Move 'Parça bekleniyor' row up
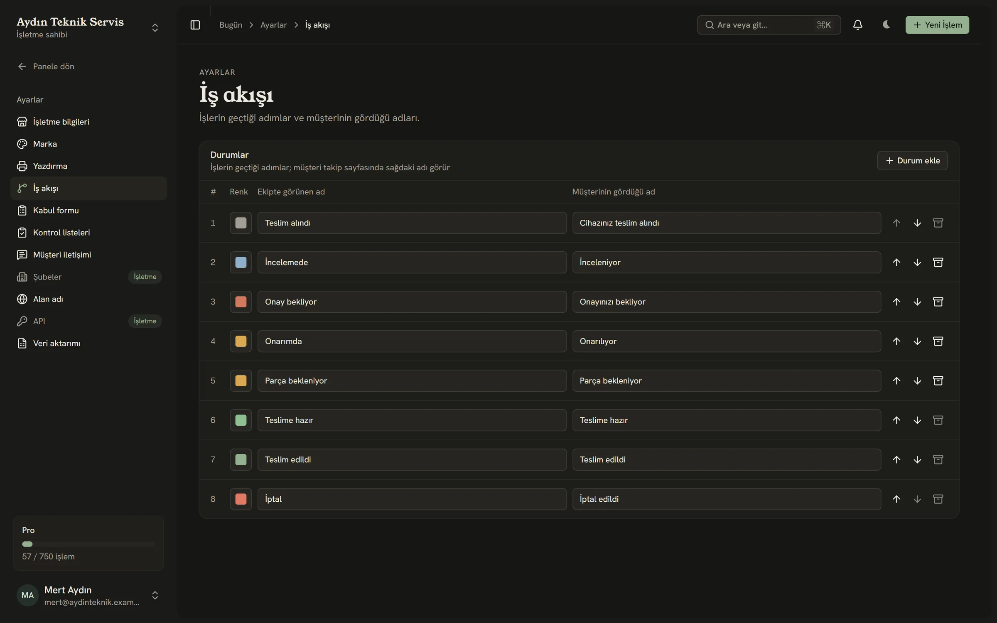 (896, 380)
